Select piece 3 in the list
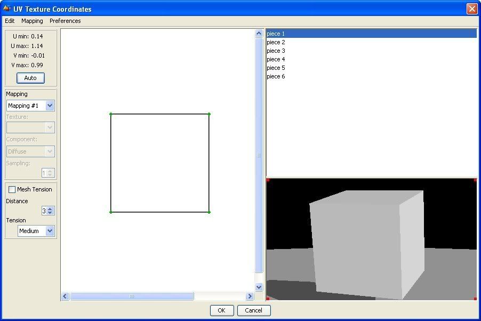The height and width of the screenshot is (321, 481). [x=371, y=51]
